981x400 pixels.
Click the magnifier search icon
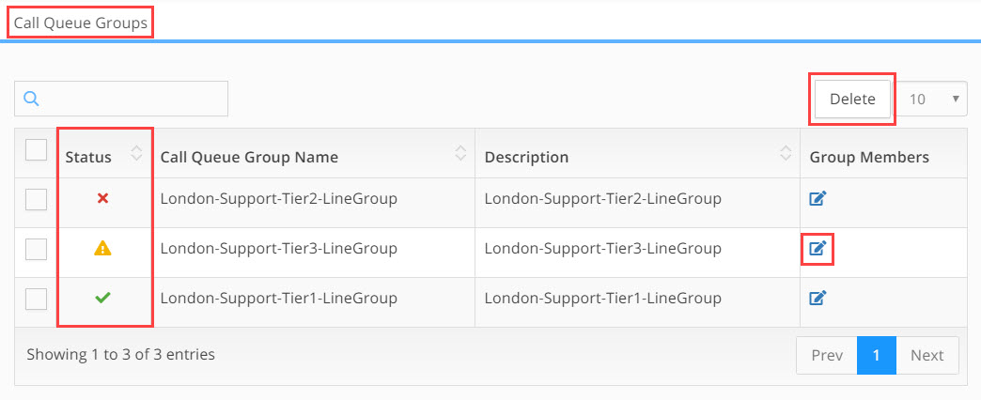click(31, 99)
